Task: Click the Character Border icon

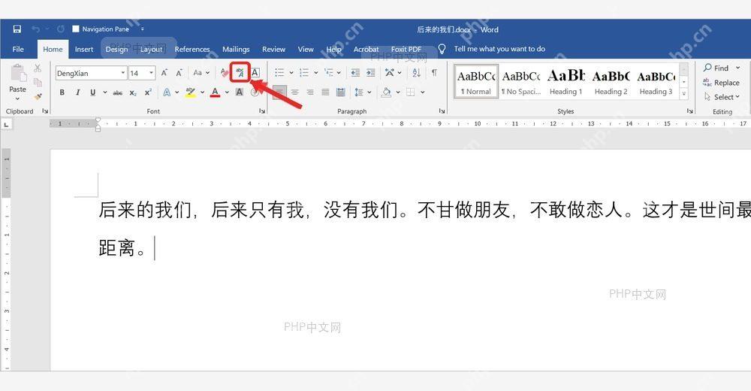Action: point(255,73)
